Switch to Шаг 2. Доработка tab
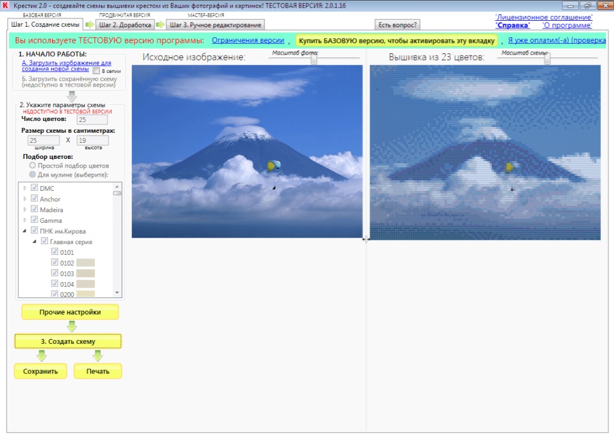The height and width of the screenshot is (438, 614). point(125,25)
